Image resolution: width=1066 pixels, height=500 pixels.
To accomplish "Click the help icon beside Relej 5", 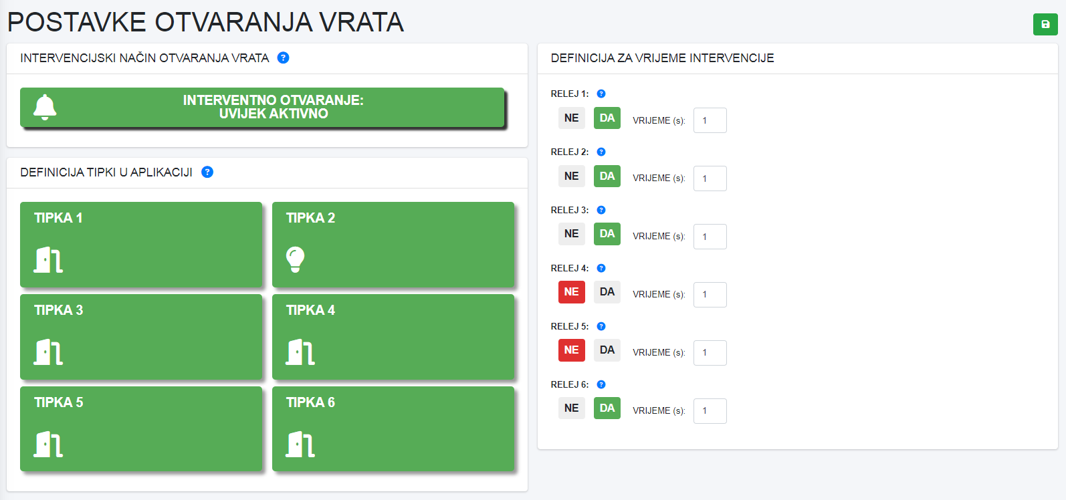I will click(x=601, y=327).
